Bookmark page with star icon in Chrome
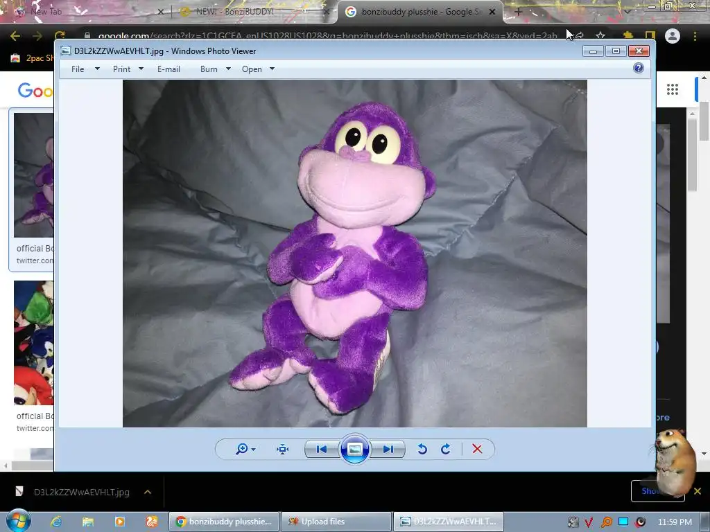Screen dimensions: 710x532 (600, 36)
